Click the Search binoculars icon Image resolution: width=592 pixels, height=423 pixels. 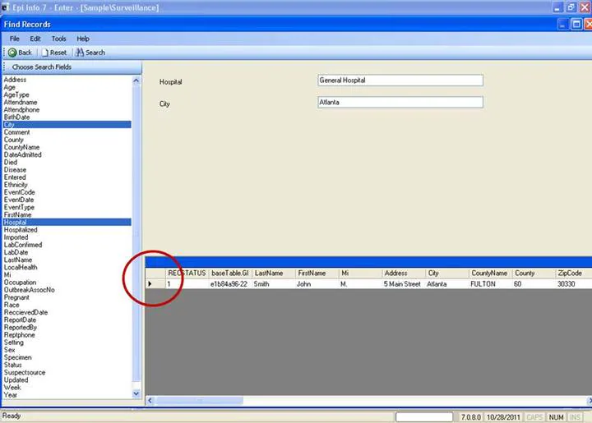tap(80, 53)
